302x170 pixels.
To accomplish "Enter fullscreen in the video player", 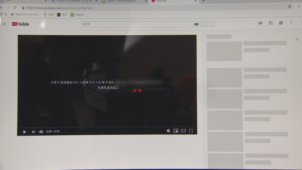I will [x=191, y=131].
